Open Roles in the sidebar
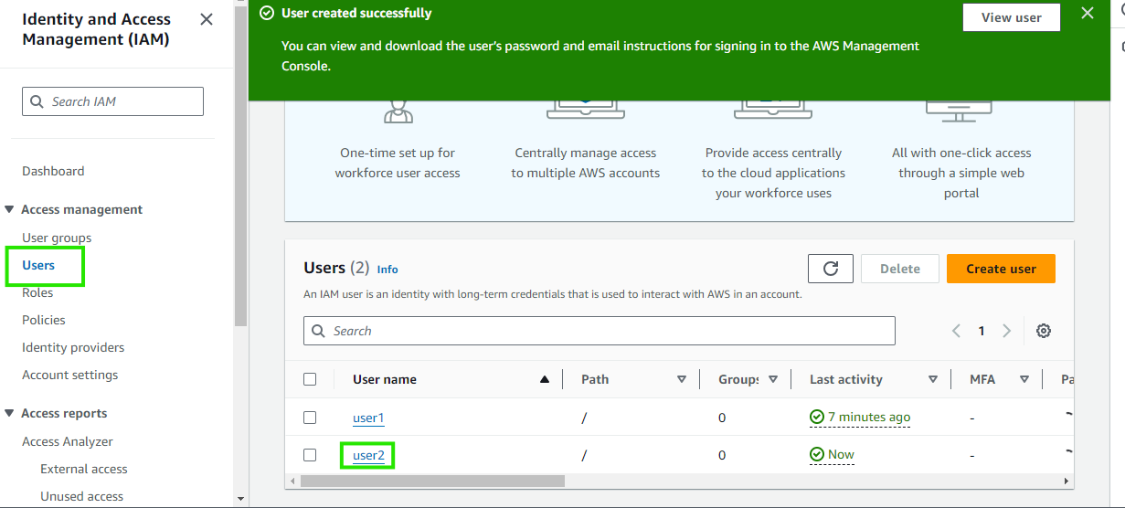The image size is (1125, 508). pos(37,292)
